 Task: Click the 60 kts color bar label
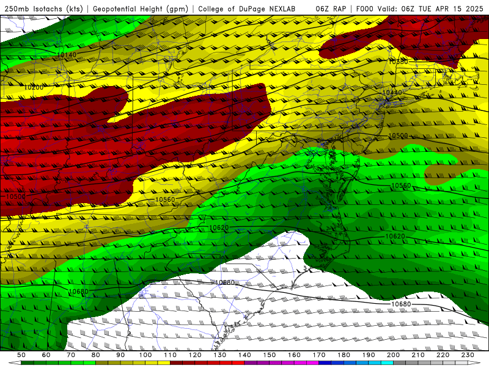coord(46,355)
